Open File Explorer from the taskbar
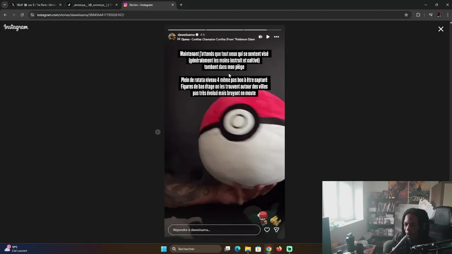The height and width of the screenshot is (254, 452). click(248, 249)
